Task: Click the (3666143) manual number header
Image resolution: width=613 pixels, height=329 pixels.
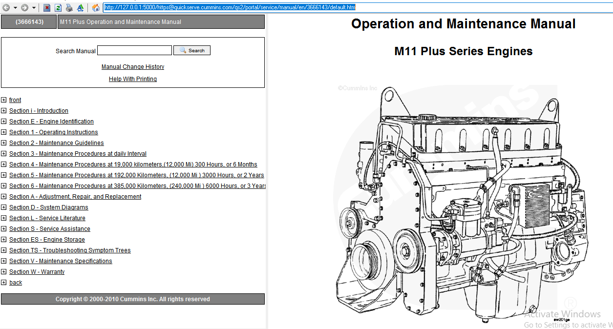Action: click(x=29, y=22)
